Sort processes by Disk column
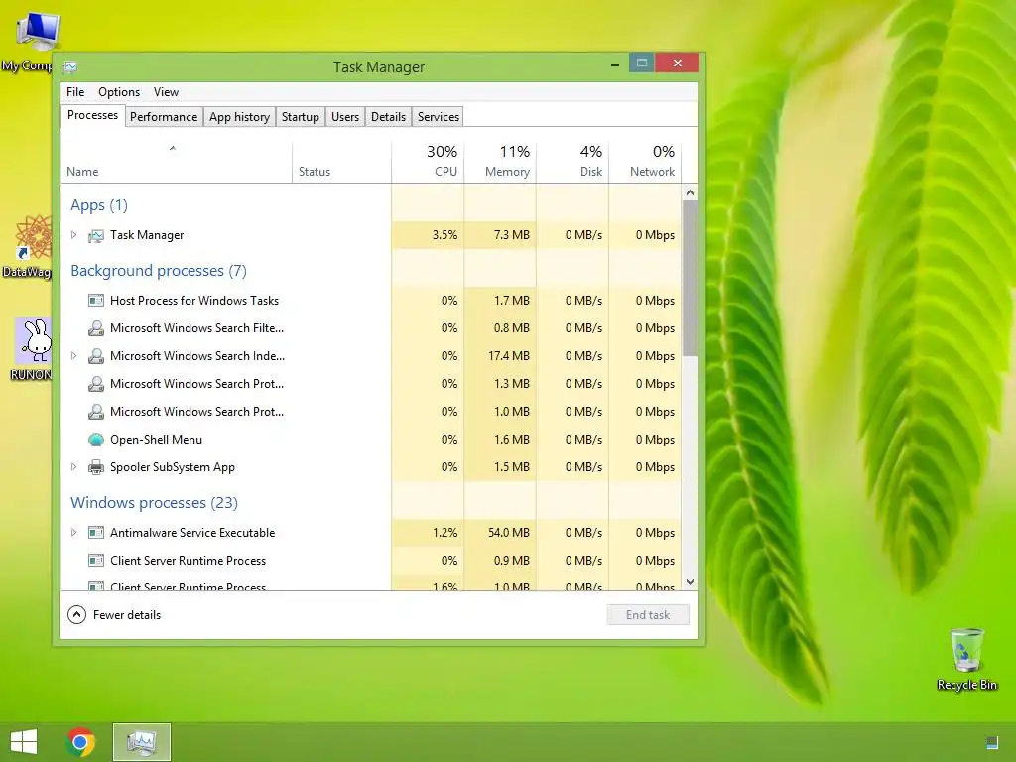Viewport: 1016px width, 762px height. [572, 162]
